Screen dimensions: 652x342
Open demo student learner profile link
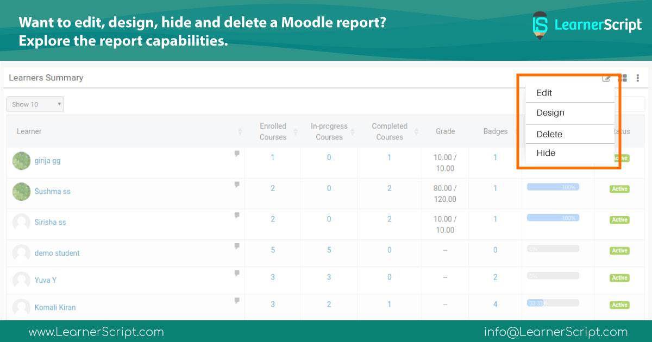pos(57,253)
